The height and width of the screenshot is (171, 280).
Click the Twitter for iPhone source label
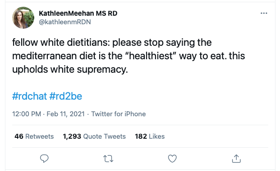pos(119,114)
